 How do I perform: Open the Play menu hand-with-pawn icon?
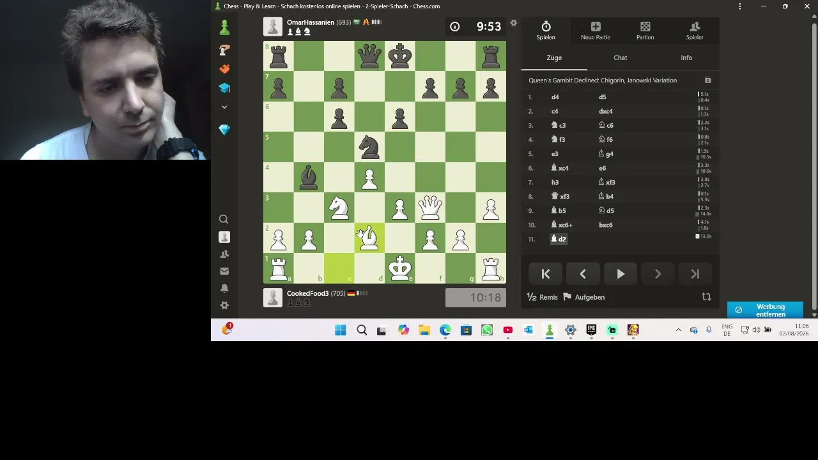[224, 50]
